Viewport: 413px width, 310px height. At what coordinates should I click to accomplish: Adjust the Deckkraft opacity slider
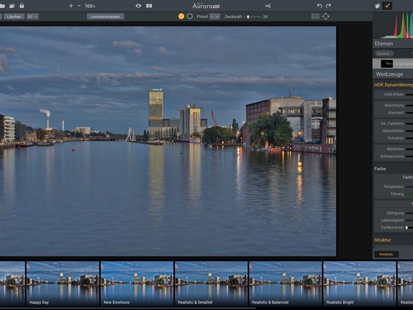(x=248, y=17)
